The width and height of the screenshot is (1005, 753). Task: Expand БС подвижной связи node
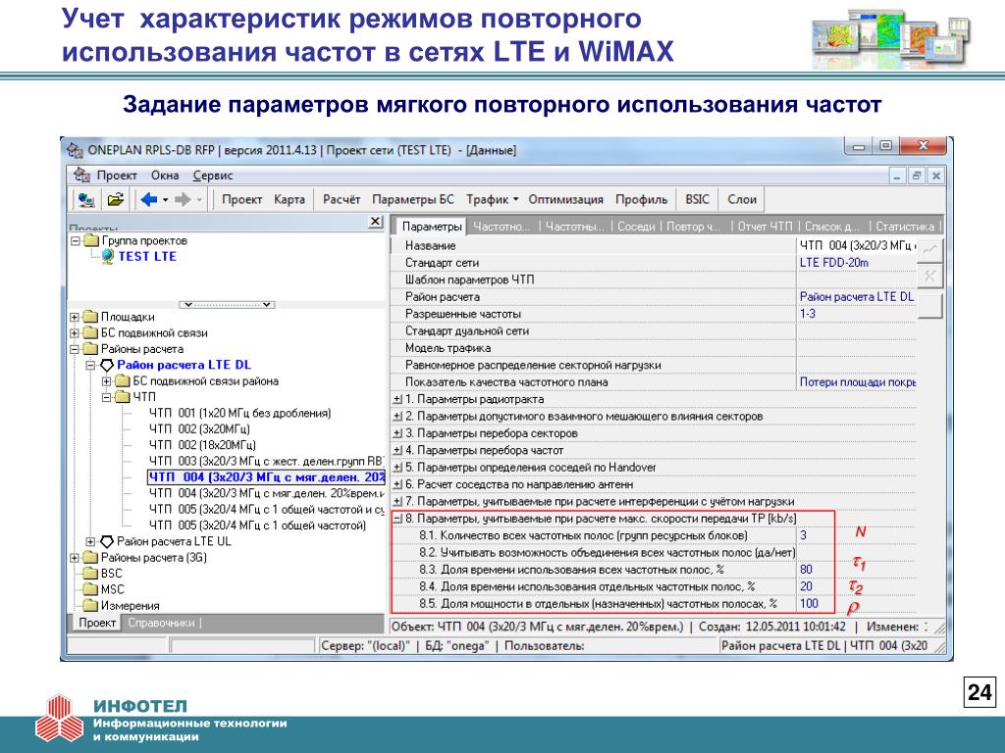click(x=75, y=333)
